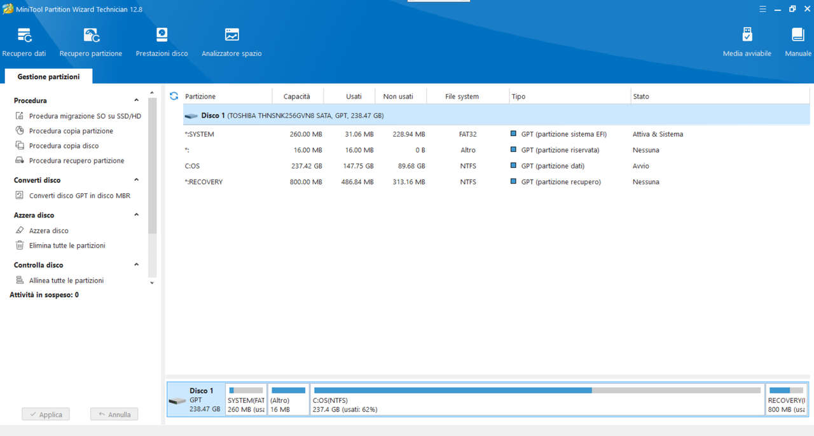814x436 pixels.
Task: Click the Allinea tutte le partizioni icon
Action: coord(20,280)
